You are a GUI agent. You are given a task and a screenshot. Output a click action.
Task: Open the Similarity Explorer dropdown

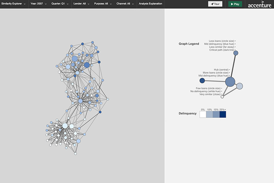pyautogui.click(x=14, y=4)
